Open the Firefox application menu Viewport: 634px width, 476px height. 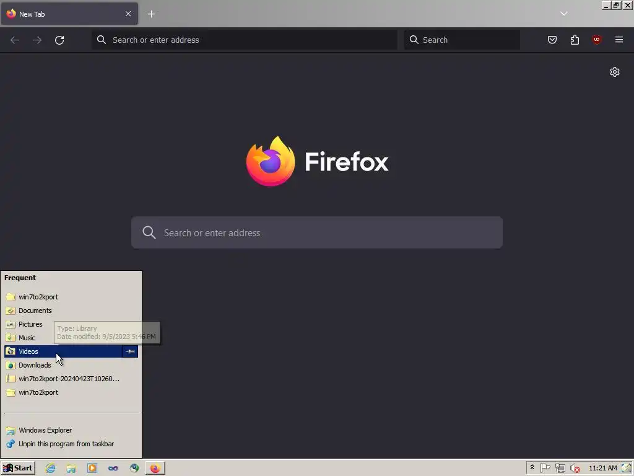click(619, 40)
